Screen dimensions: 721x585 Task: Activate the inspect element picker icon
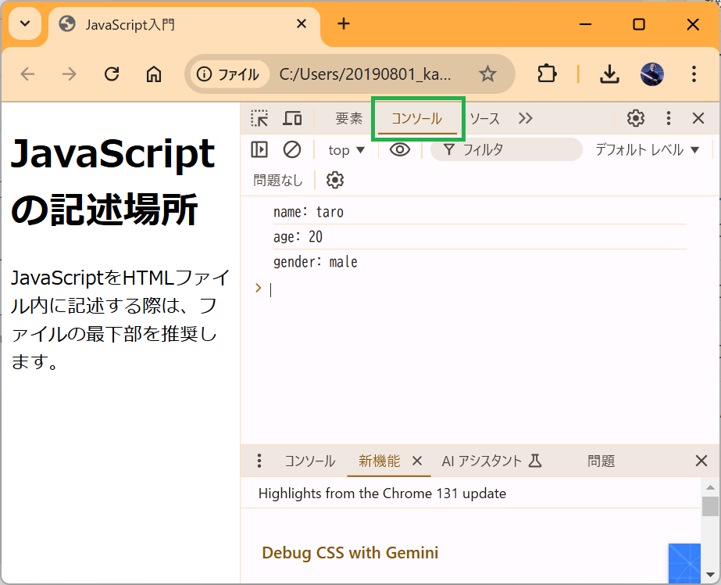point(259,118)
